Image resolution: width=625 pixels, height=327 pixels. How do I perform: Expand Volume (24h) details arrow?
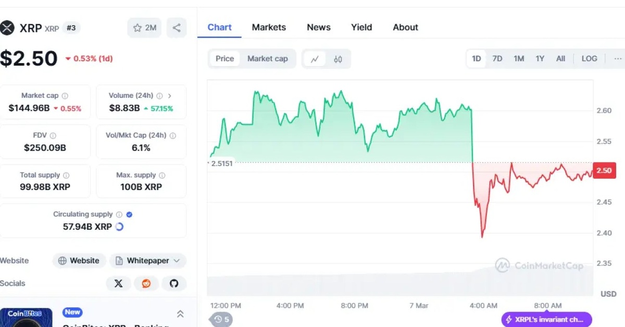(x=170, y=96)
